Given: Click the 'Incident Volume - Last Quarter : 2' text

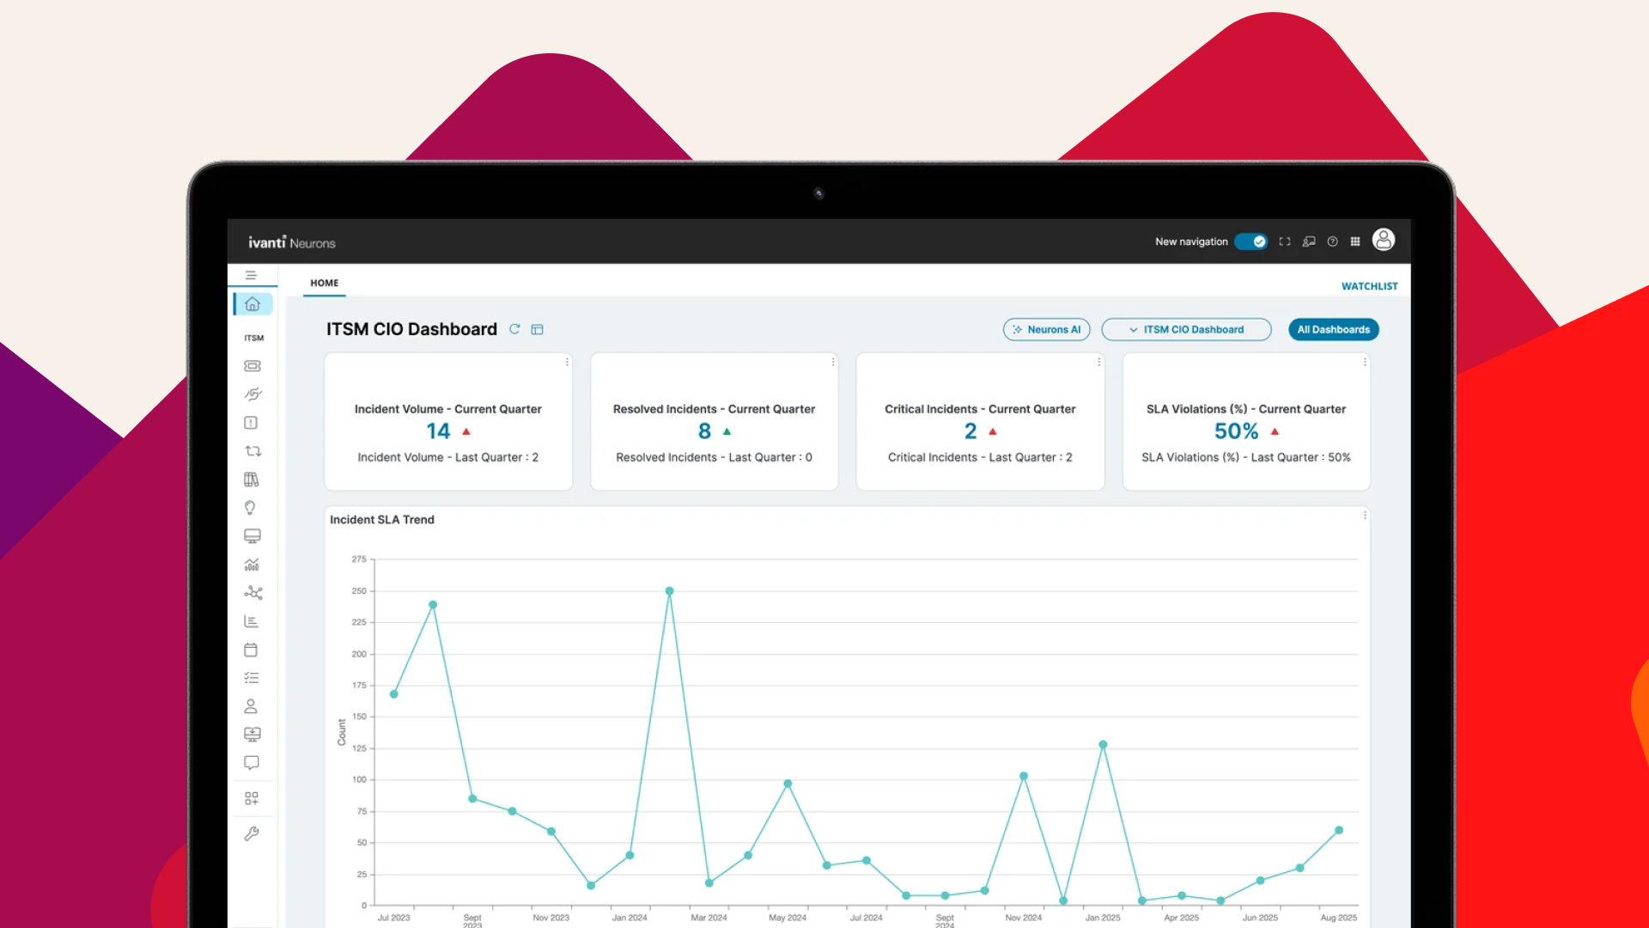Looking at the screenshot, I should tap(448, 457).
